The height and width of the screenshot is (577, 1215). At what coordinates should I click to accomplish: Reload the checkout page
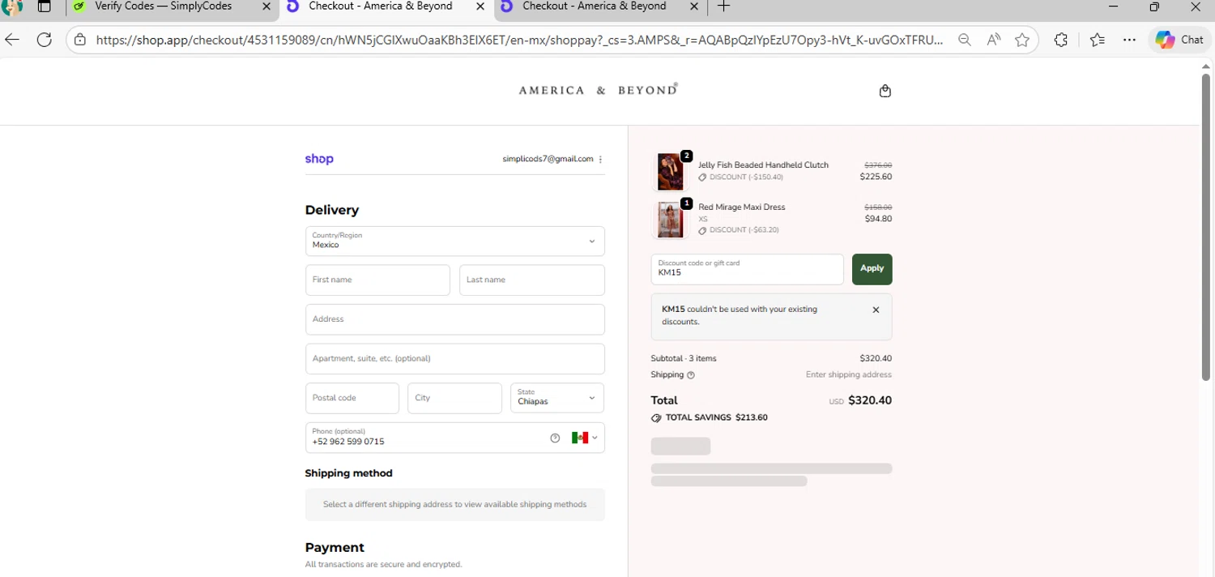tap(45, 40)
